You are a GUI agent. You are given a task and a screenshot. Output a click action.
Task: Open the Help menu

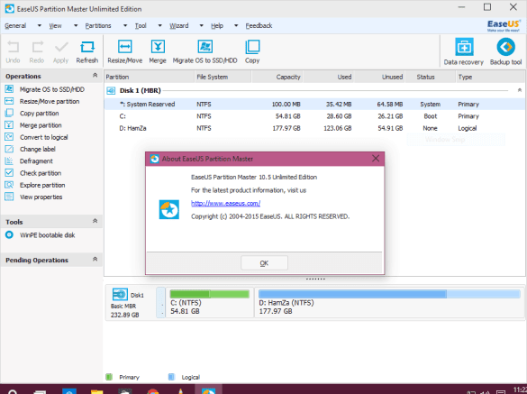click(x=217, y=25)
